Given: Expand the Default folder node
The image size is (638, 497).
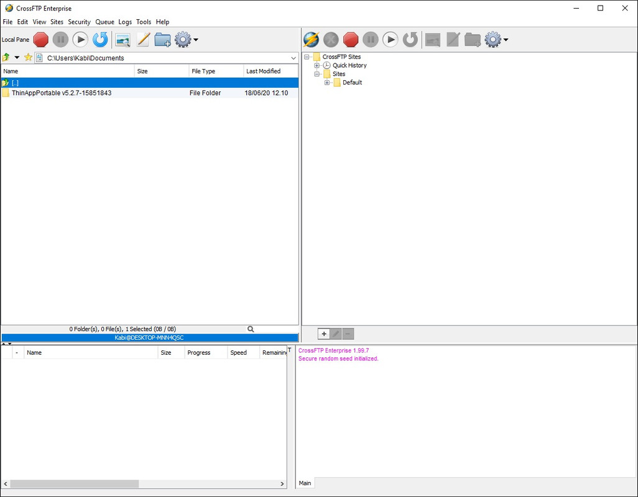Looking at the screenshot, I should point(326,83).
